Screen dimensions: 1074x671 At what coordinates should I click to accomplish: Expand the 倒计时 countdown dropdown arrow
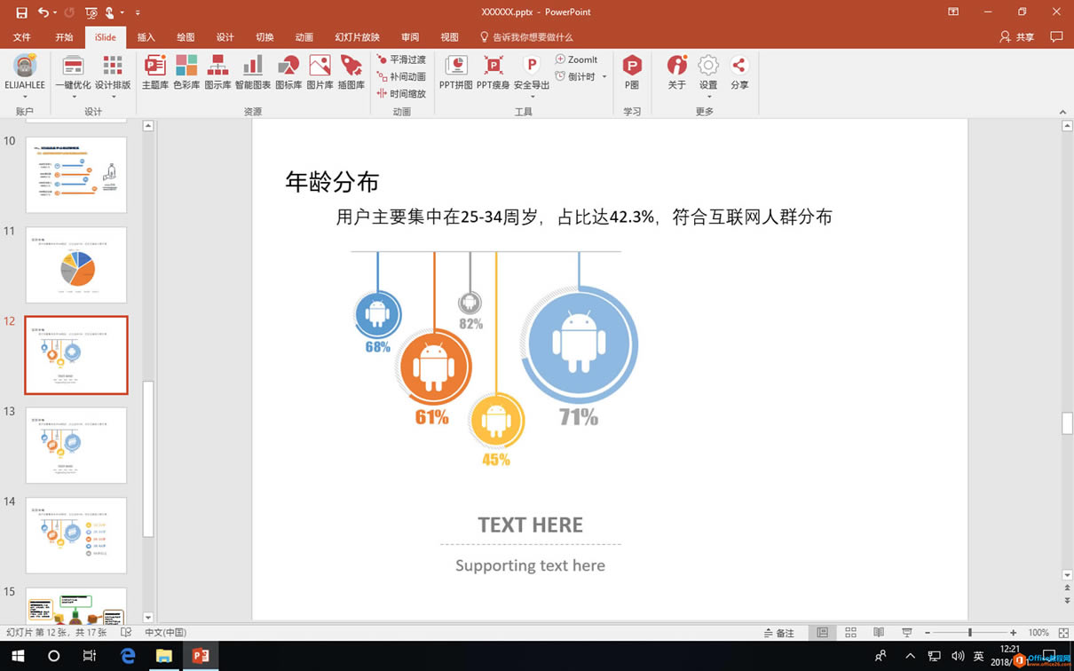(x=604, y=76)
